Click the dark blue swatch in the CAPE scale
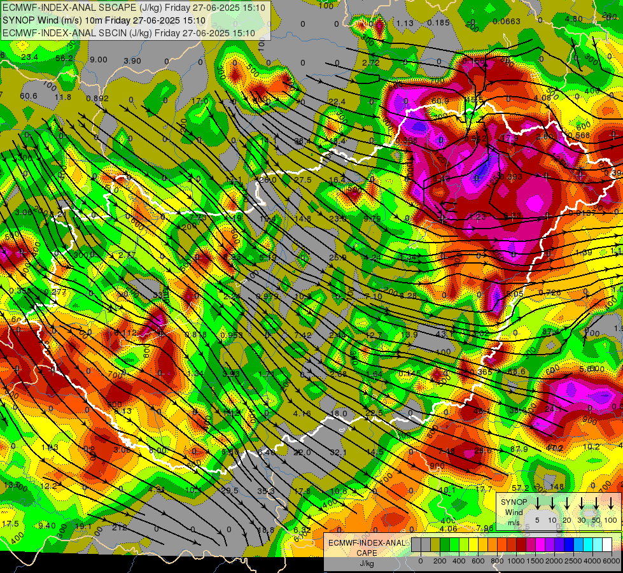The height and width of the screenshot is (573, 623). coord(569,544)
